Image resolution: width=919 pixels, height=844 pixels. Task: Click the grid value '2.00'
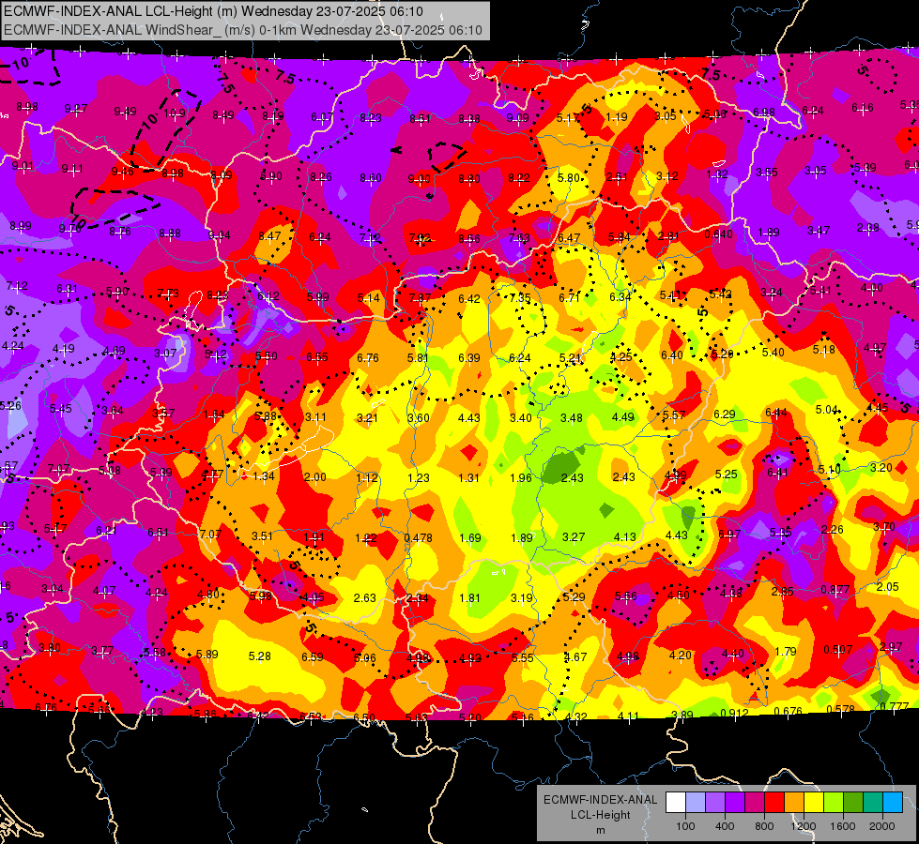pyautogui.click(x=314, y=476)
